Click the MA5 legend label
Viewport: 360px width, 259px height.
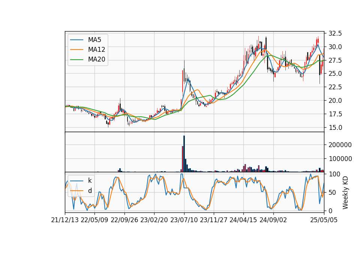coord(94,40)
